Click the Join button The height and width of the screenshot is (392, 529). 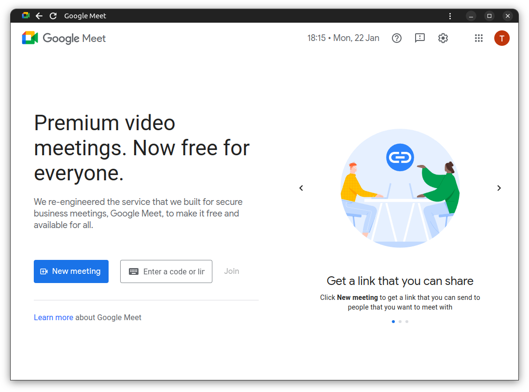point(231,271)
